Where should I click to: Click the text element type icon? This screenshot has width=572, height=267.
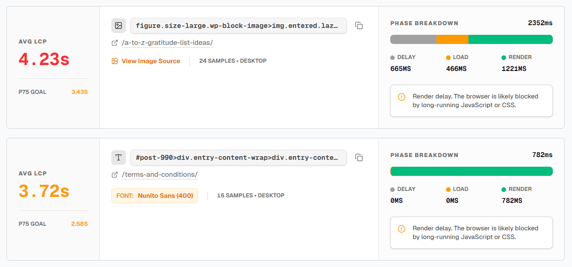[119, 158]
